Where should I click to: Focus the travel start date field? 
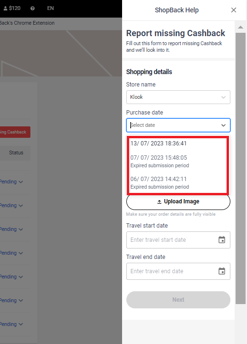(x=178, y=240)
